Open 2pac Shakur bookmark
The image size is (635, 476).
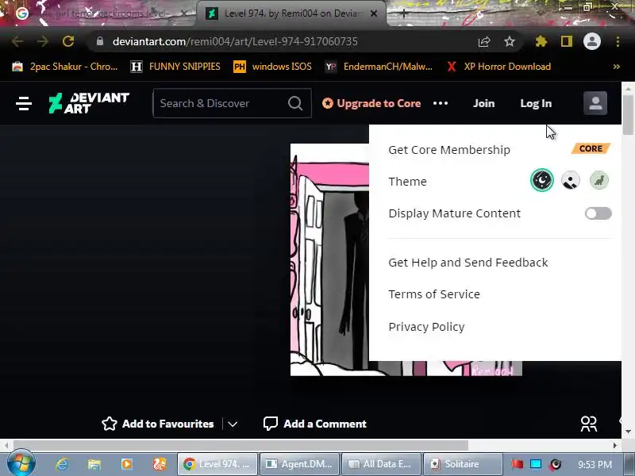point(65,67)
